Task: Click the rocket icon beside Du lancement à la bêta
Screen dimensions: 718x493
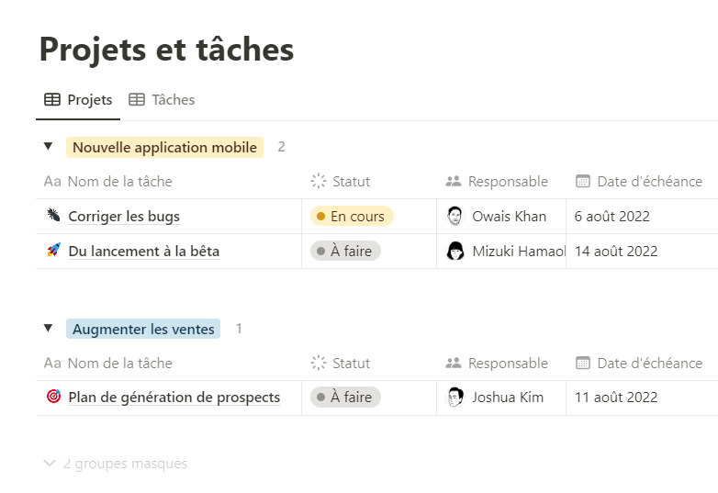Action: tap(53, 250)
